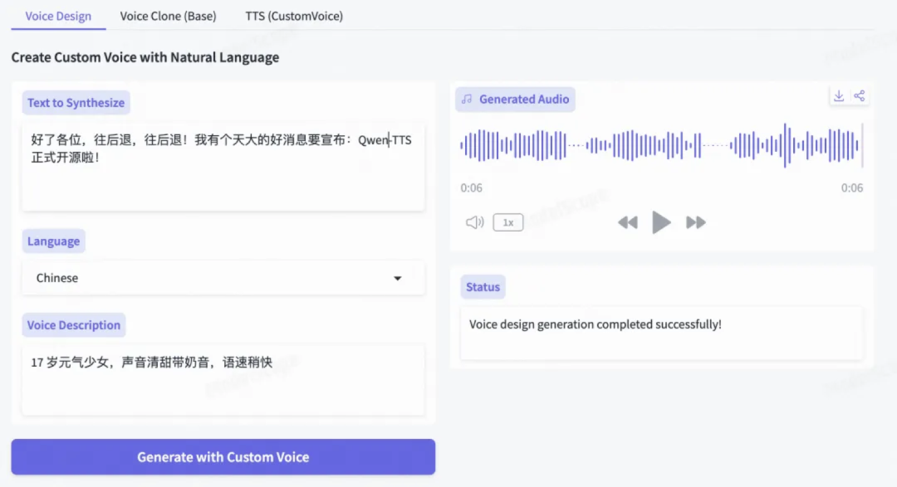The image size is (897, 487).
Task: Open the TTS (CustomVoice) tab
Action: click(x=294, y=16)
